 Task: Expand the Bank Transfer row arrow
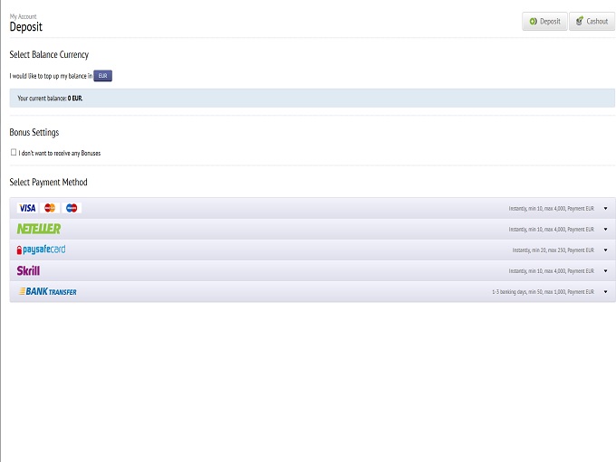[x=605, y=292]
